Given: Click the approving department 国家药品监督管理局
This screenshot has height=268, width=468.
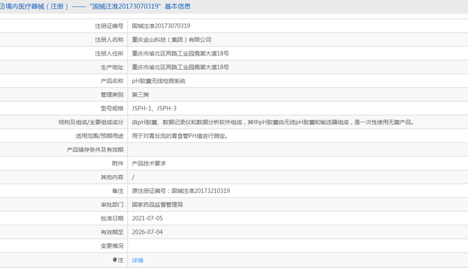Looking at the screenshot, I should coord(157,204).
